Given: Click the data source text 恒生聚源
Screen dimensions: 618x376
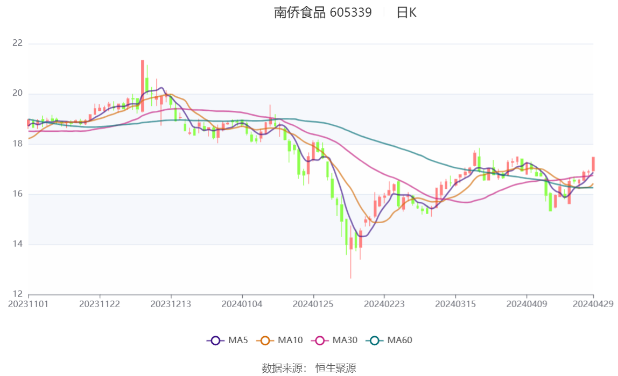Looking at the screenshot, I should click(x=336, y=368).
